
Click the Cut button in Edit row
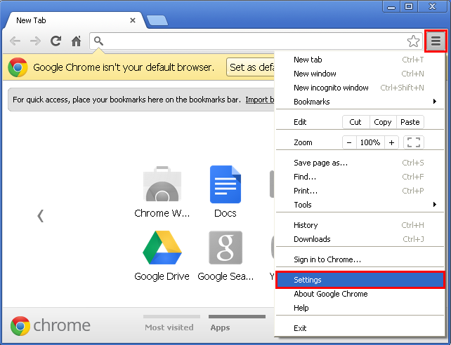355,122
